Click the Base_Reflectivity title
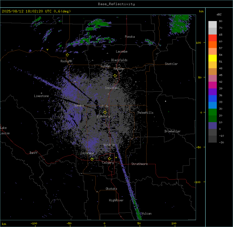 117,4
